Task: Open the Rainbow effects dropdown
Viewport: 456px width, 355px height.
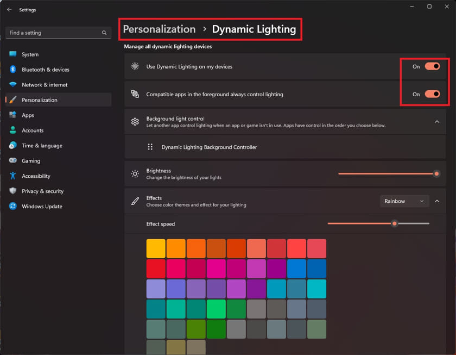Action: (404, 201)
